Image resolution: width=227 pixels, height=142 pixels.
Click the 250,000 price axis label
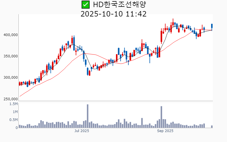[x=11, y=99]
